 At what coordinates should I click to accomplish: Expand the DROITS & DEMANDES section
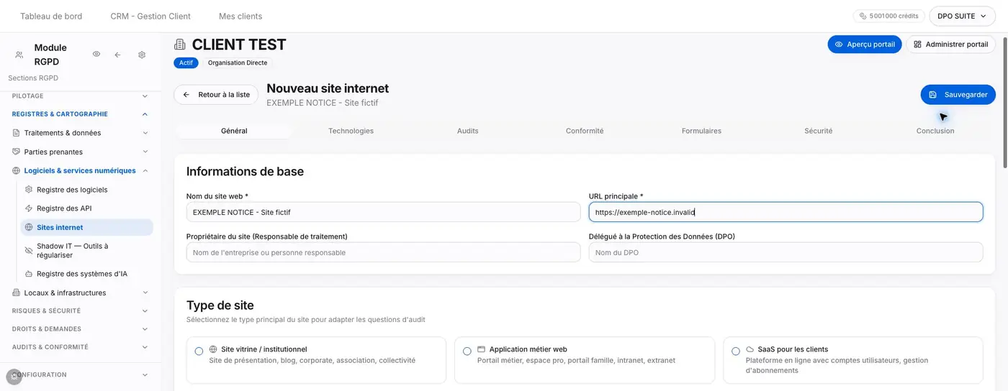[x=145, y=328]
